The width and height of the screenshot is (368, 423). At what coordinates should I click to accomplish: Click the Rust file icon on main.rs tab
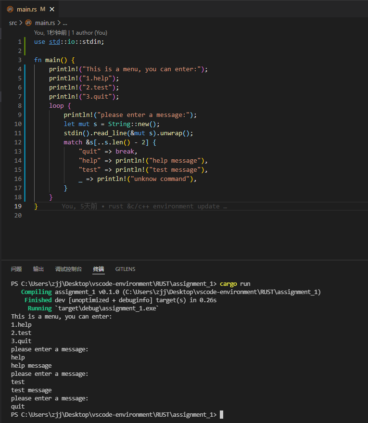pos(11,9)
